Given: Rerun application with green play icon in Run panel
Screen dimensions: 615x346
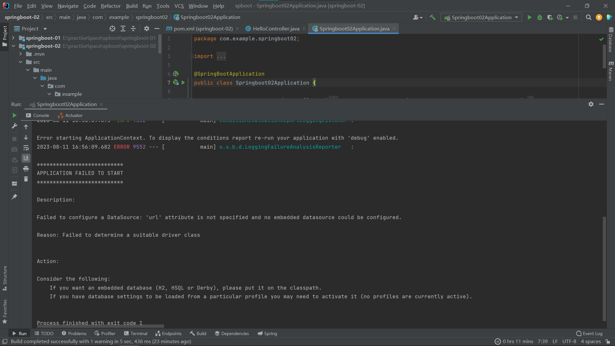Looking at the screenshot, I should (x=14, y=115).
